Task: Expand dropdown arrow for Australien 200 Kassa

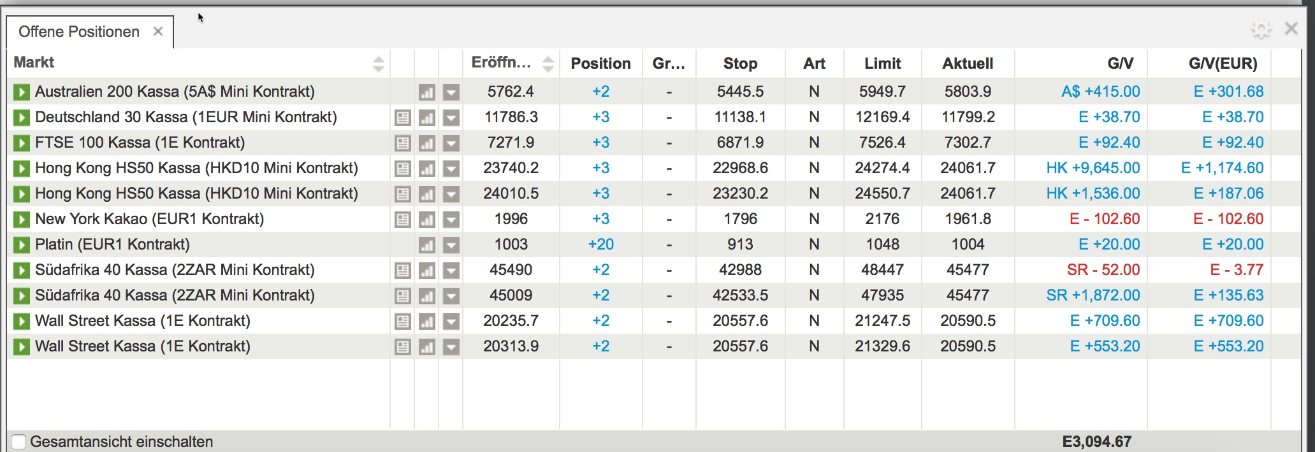Action: tap(451, 92)
